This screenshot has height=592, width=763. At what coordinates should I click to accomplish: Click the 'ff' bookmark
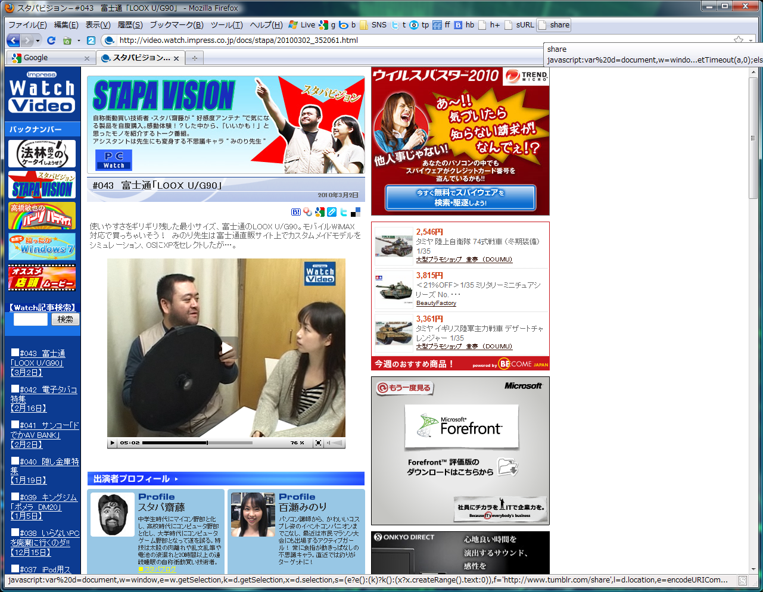(441, 25)
